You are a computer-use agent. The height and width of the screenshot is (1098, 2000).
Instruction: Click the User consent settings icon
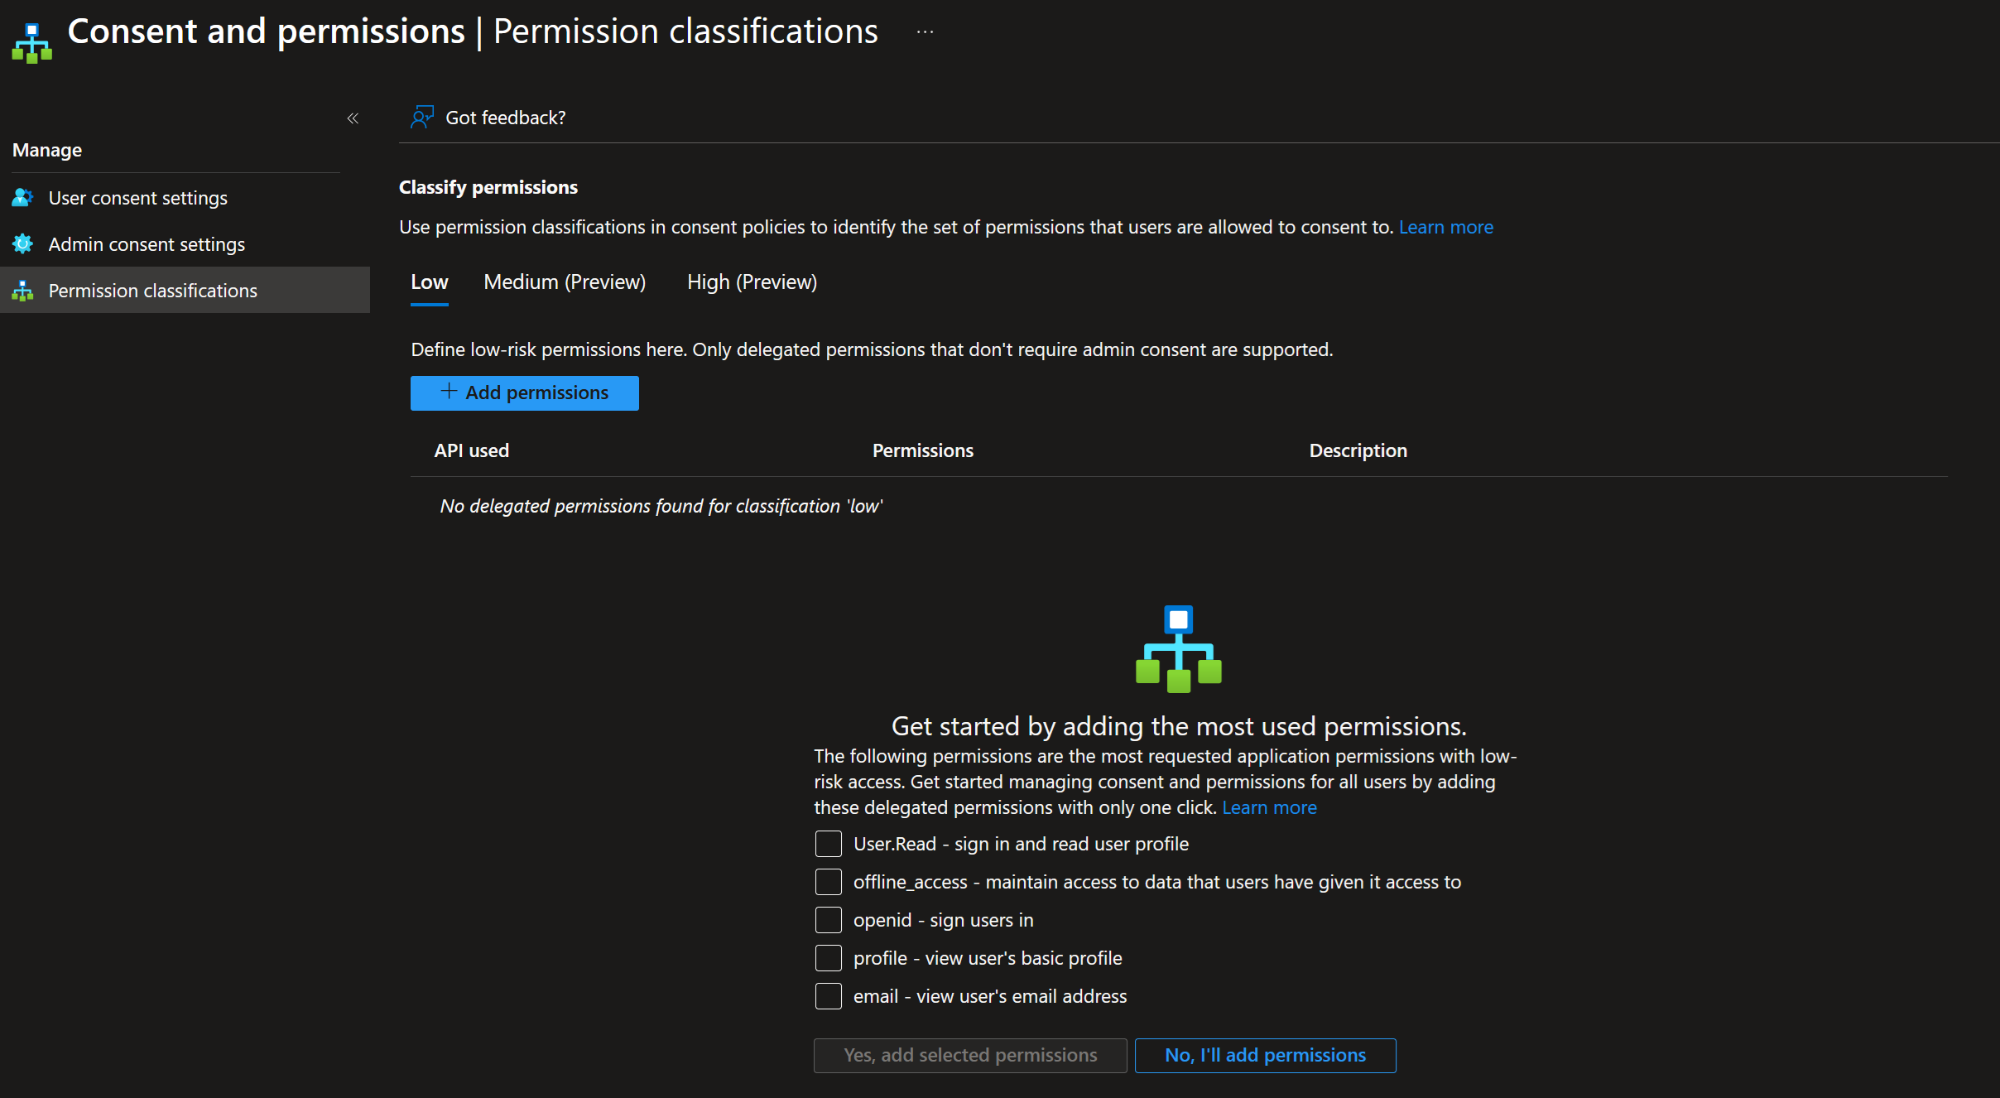click(x=22, y=198)
